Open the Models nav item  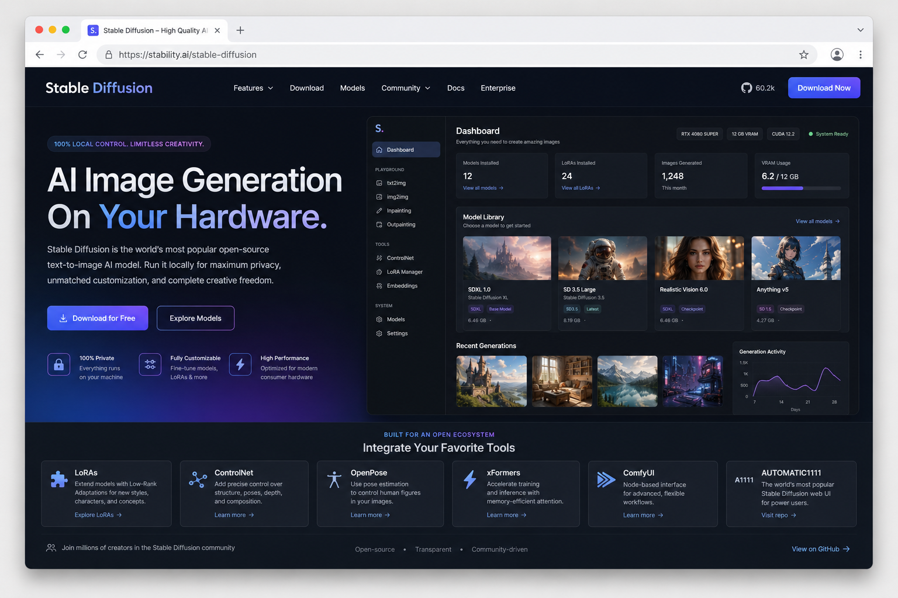click(x=353, y=88)
